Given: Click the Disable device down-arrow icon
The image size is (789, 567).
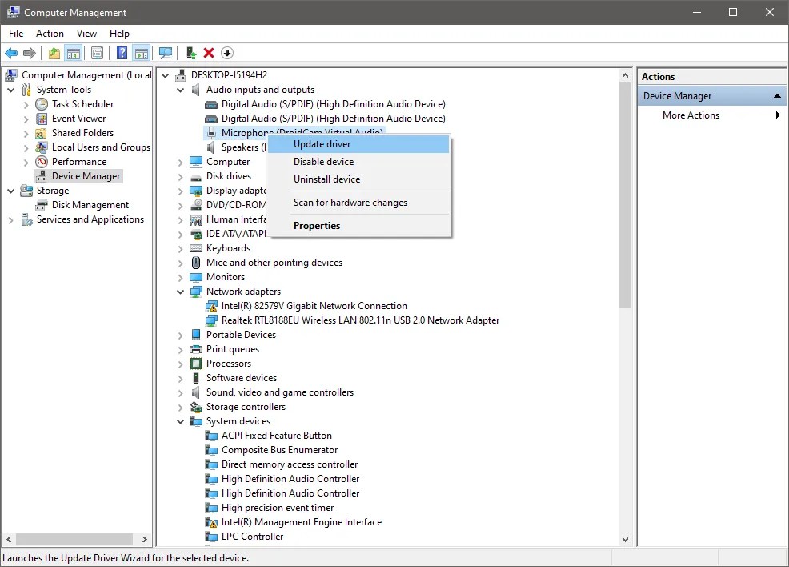Looking at the screenshot, I should tap(226, 53).
